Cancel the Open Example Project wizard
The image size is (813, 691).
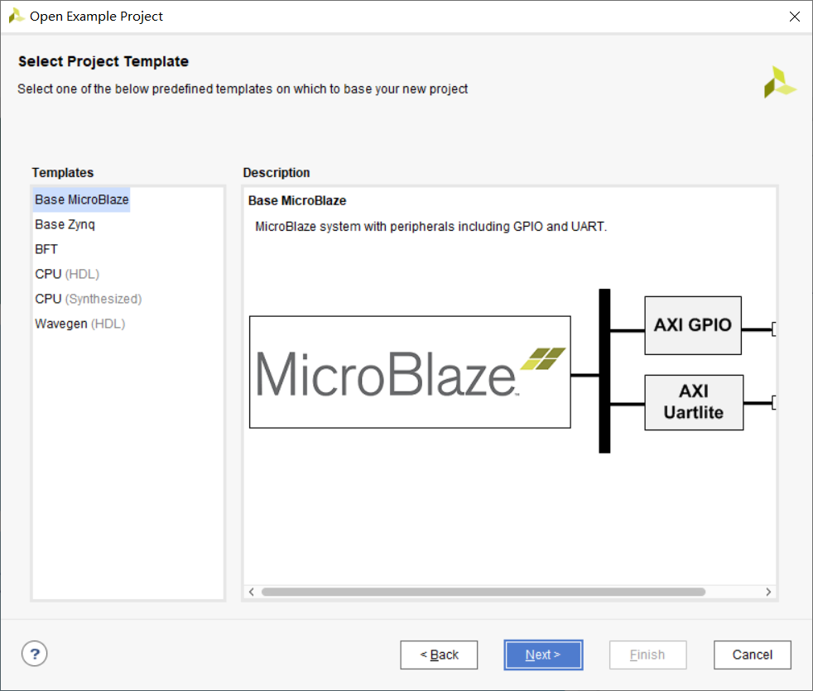753,655
